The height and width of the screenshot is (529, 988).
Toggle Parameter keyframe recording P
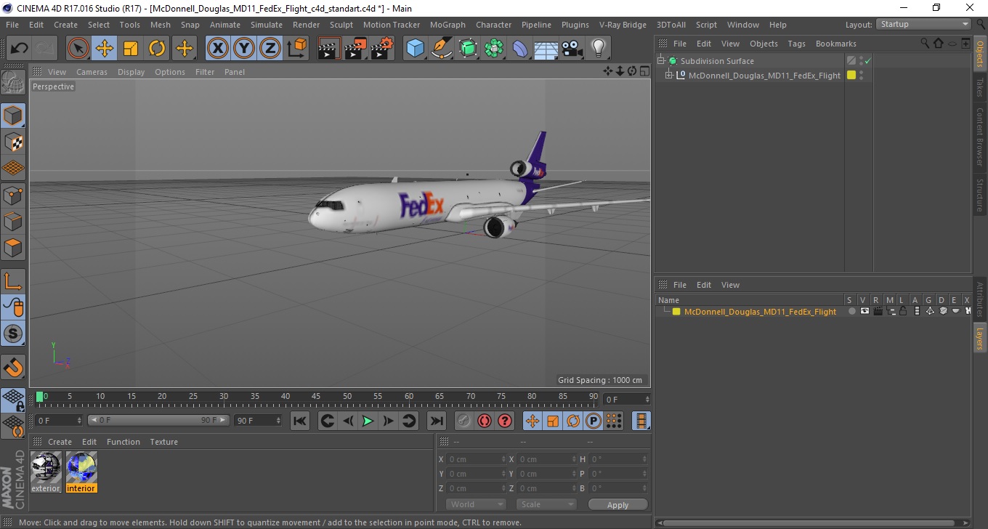tap(594, 421)
